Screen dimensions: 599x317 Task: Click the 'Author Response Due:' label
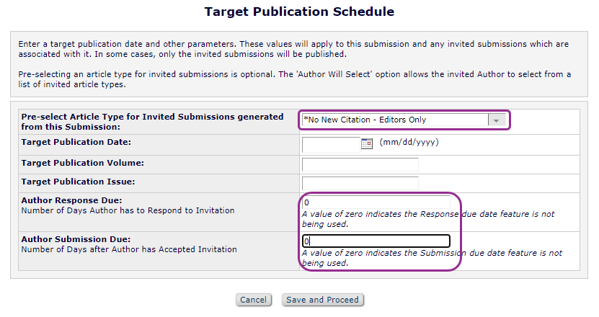coord(71,200)
